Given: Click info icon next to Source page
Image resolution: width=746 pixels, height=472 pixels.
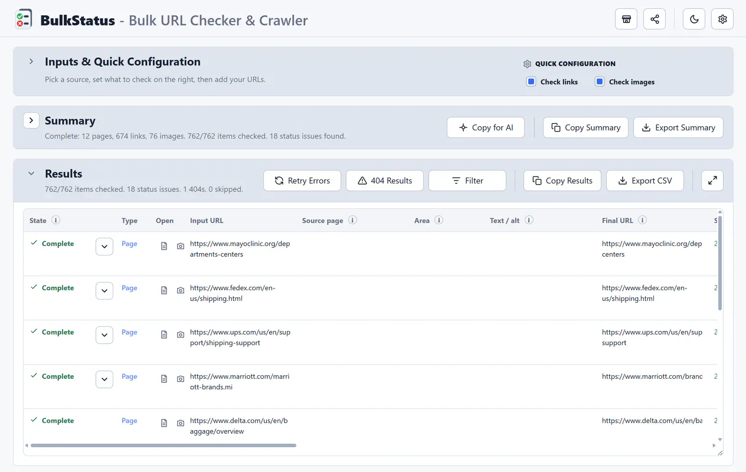Looking at the screenshot, I should (352, 220).
